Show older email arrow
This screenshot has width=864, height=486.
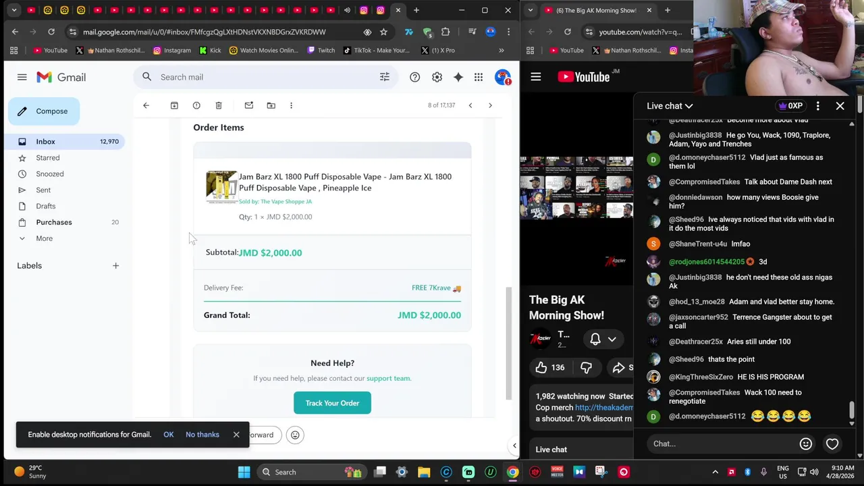pos(490,105)
